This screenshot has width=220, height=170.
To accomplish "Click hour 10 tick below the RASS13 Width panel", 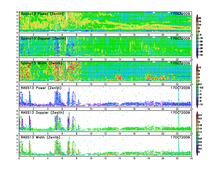I will pyautogui.click(x=91, y=158).
